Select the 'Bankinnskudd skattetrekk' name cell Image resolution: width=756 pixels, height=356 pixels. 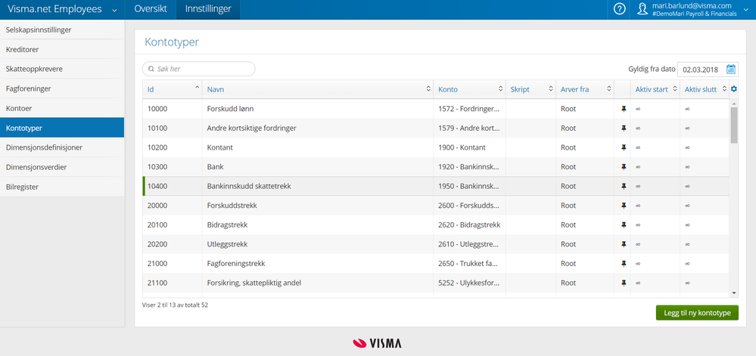318,186
